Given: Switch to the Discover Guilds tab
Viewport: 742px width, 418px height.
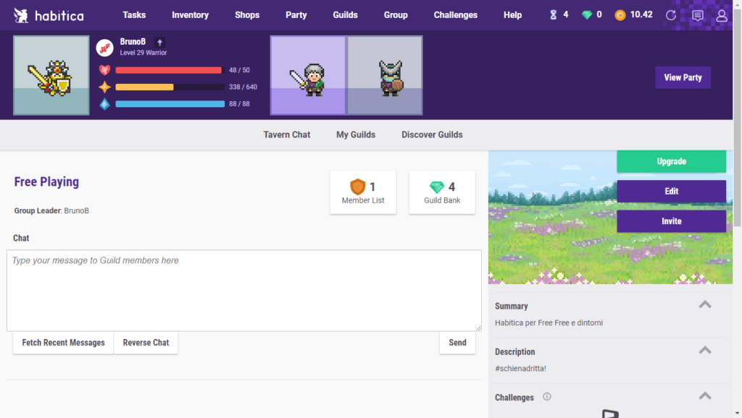Looking at the screenshot, I should pyautogui.click(x=432, y=135).
